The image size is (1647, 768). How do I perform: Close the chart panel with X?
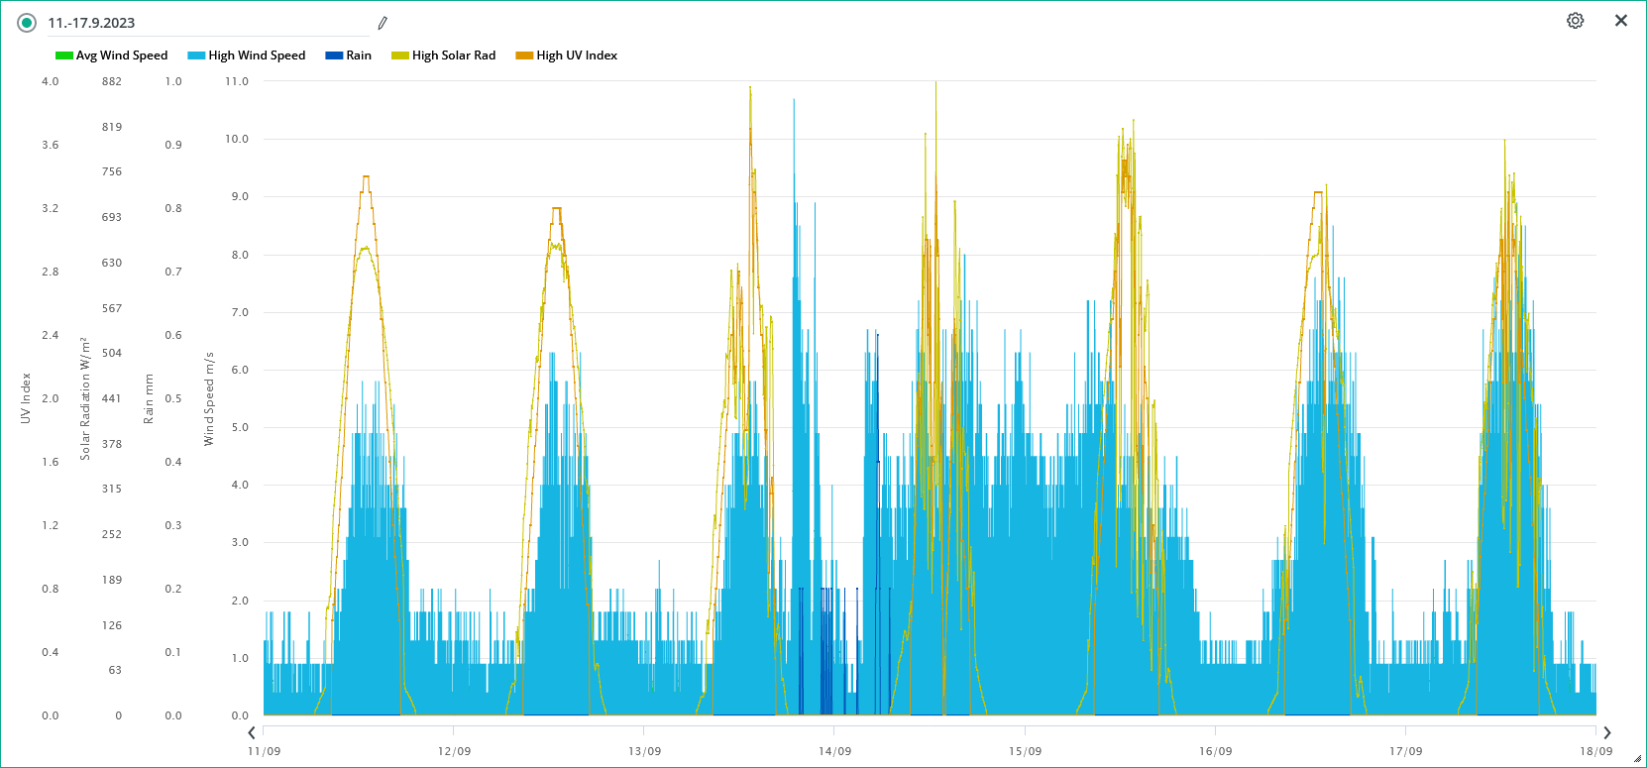click(1621, 21)
